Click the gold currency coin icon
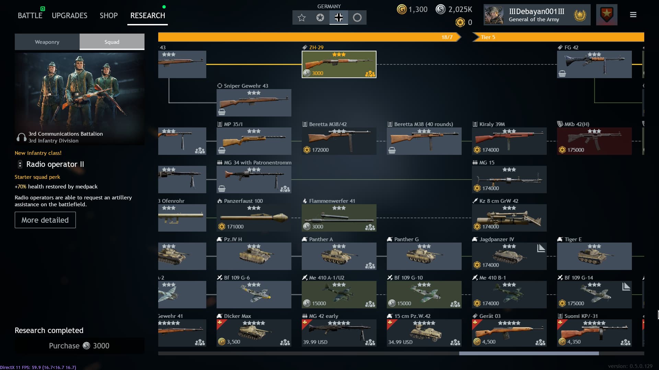Viewport: 659px width, 370px height. [x=402, y=9]
